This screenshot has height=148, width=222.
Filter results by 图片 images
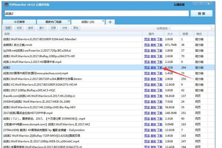[x=42, y=28]
